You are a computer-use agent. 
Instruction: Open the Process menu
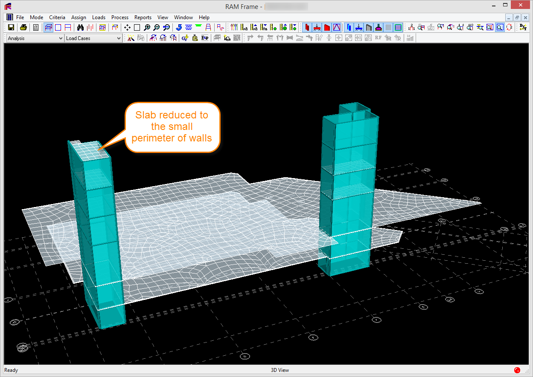pos(120,17)
